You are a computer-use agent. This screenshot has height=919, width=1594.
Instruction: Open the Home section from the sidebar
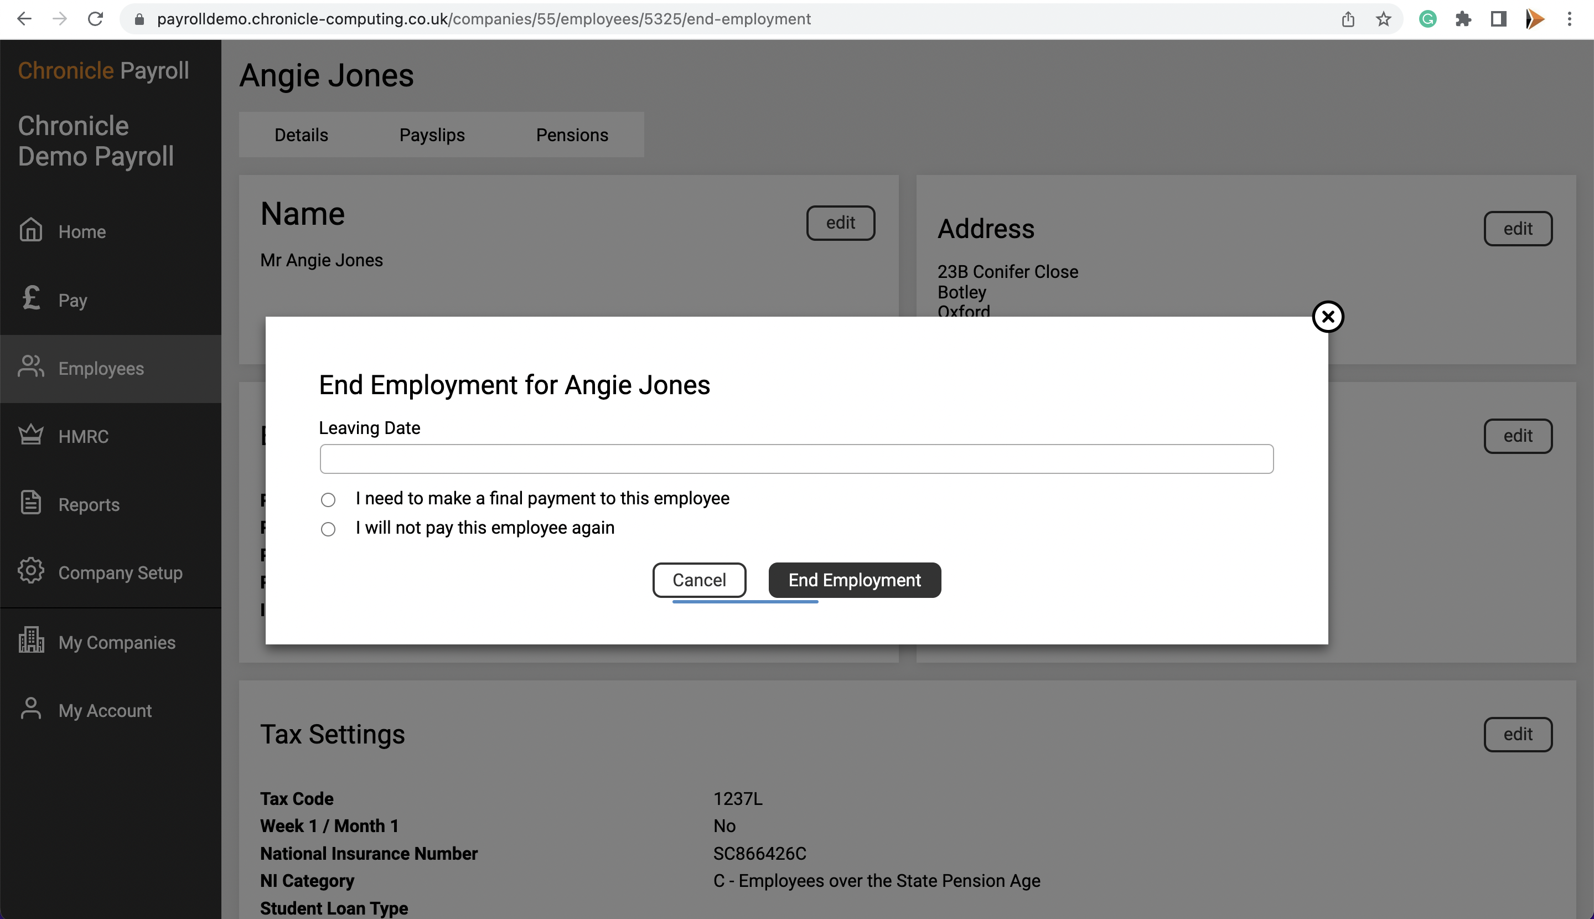click(x=81, y=231)
